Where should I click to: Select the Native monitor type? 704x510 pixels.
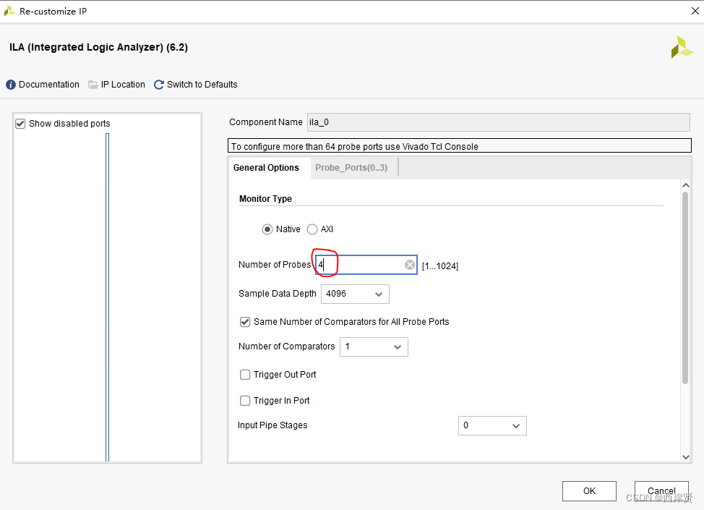pos(267,229)
